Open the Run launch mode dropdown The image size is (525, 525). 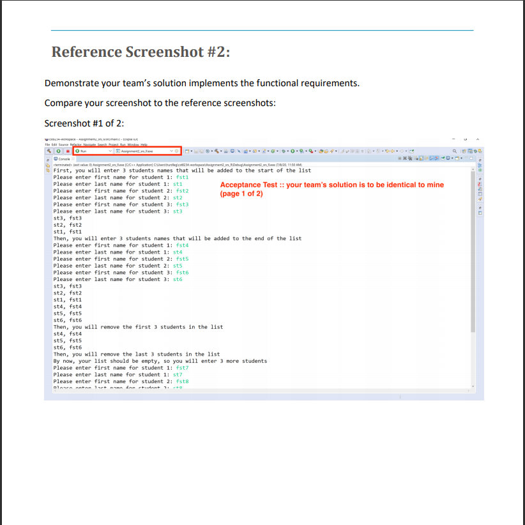pos(110,152)
